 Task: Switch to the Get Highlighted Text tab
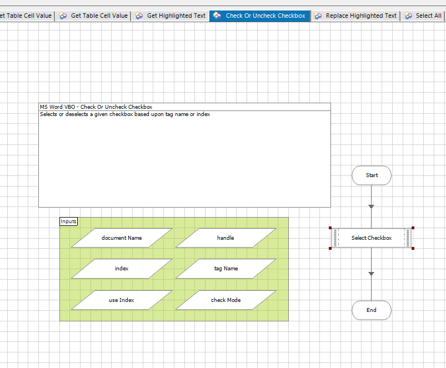(176, 16)
